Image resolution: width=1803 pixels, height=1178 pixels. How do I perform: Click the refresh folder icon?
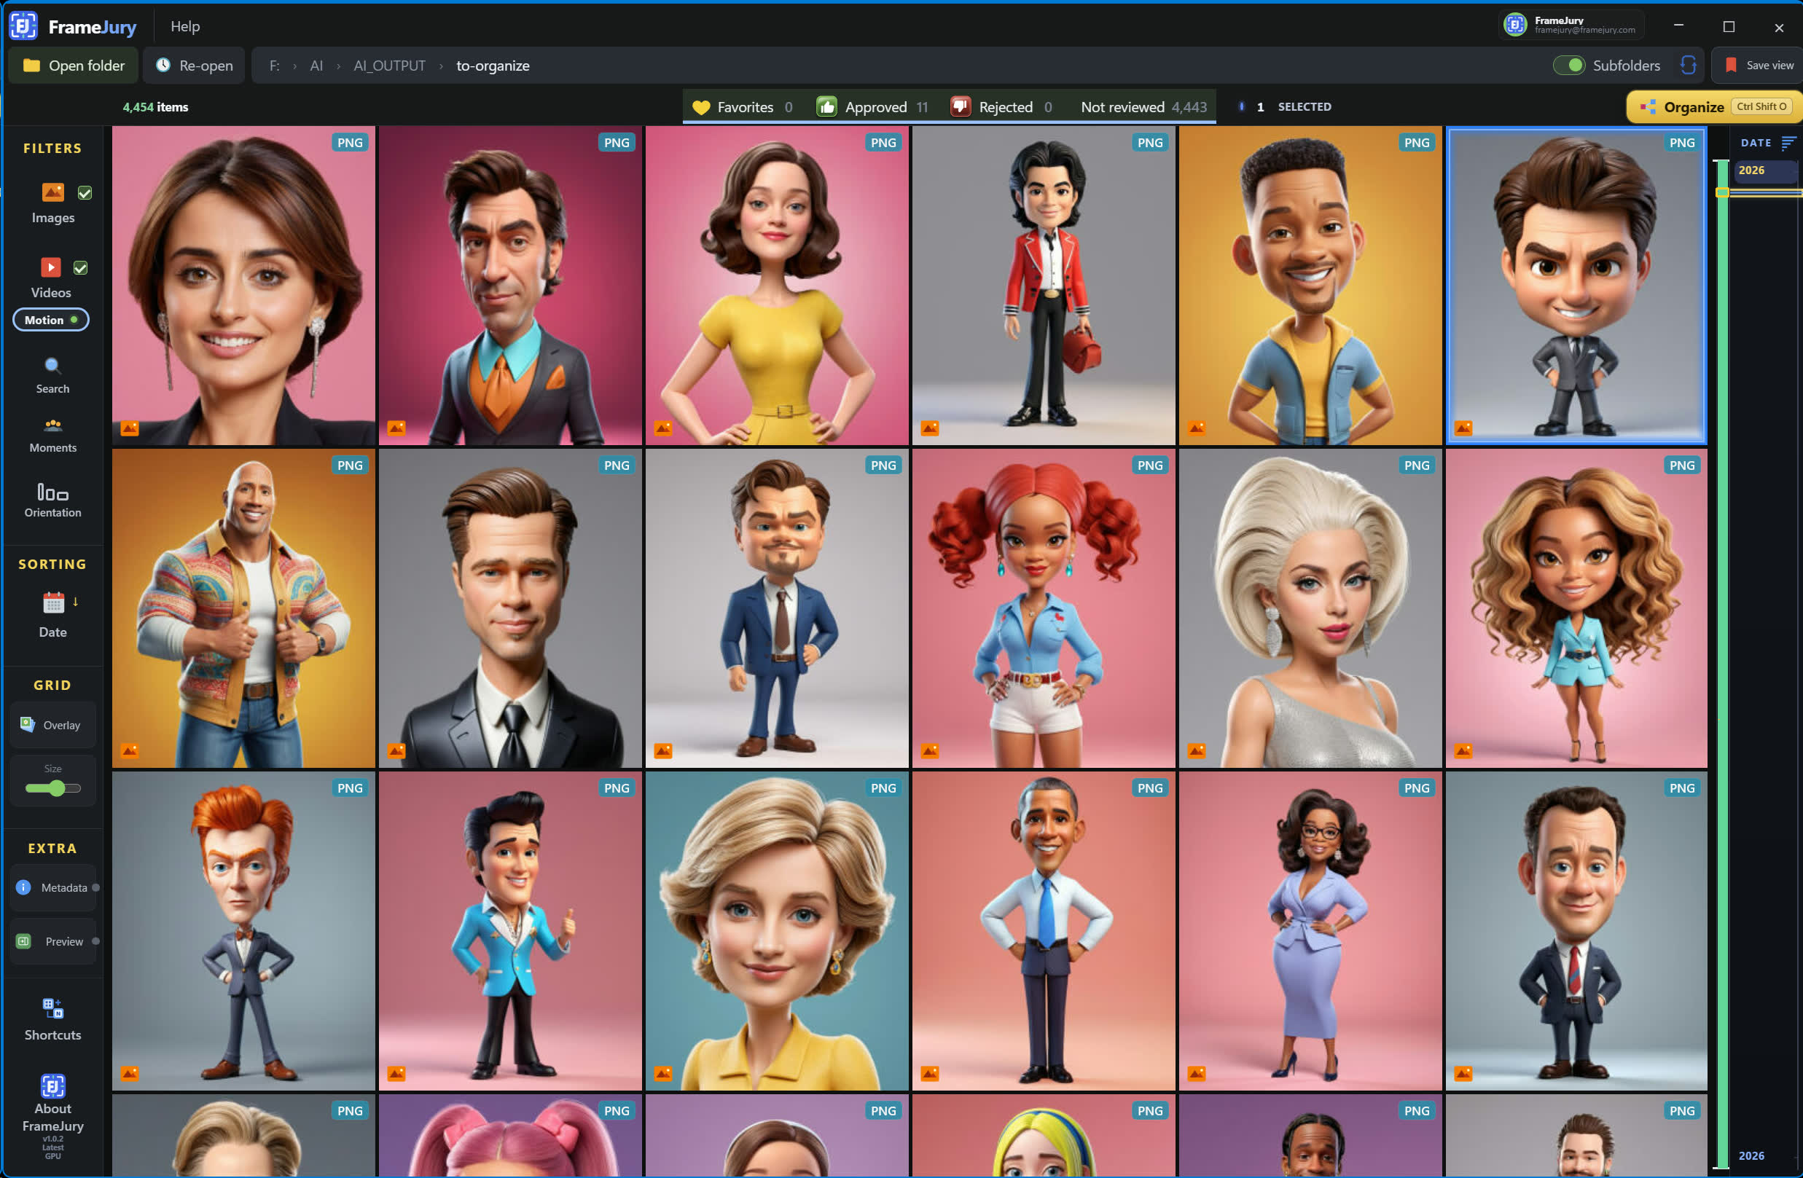coord(1688,65)
